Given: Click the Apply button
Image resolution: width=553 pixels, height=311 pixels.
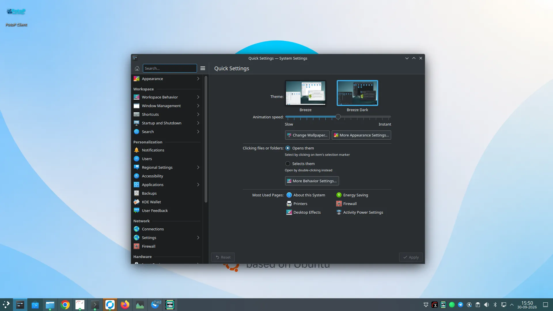Looking at the screenshot, I should 411,257.
